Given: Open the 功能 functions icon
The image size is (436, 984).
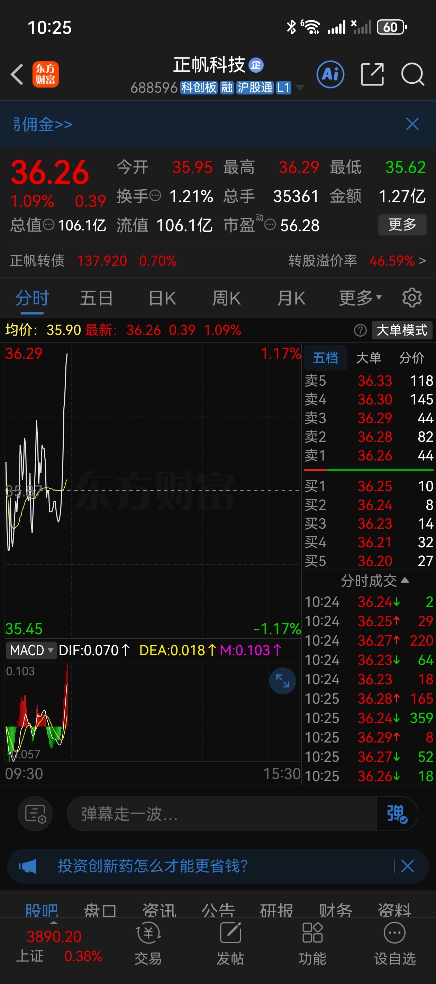Looking at the screenshot, I should tap(312, 943).
